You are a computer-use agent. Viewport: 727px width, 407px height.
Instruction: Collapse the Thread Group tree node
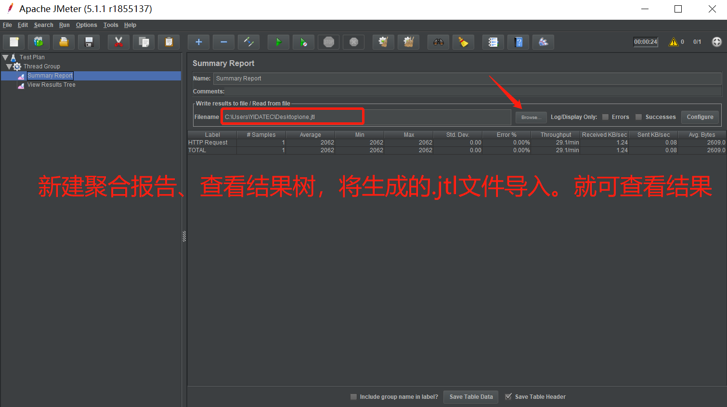[9, 66]
